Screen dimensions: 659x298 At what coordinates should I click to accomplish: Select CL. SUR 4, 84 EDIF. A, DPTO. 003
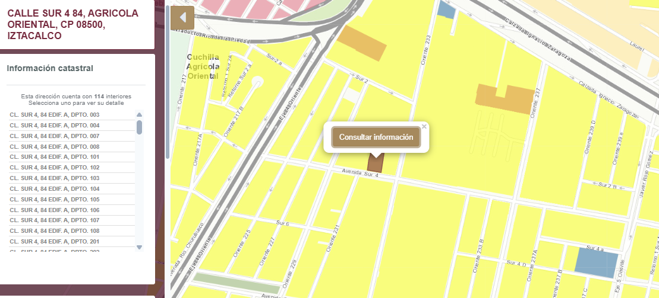click(x=71, y=115)
